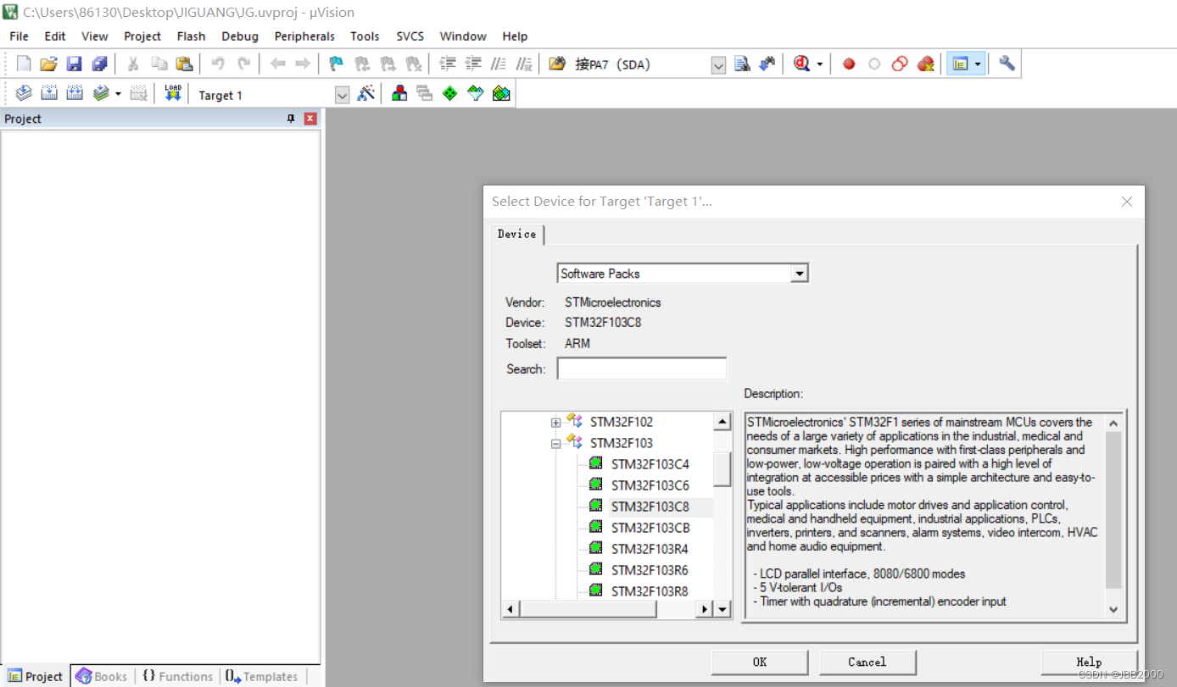1177x687 pixels.
Task: Select the Device tab in dialog
Action: tap(516, 234)
